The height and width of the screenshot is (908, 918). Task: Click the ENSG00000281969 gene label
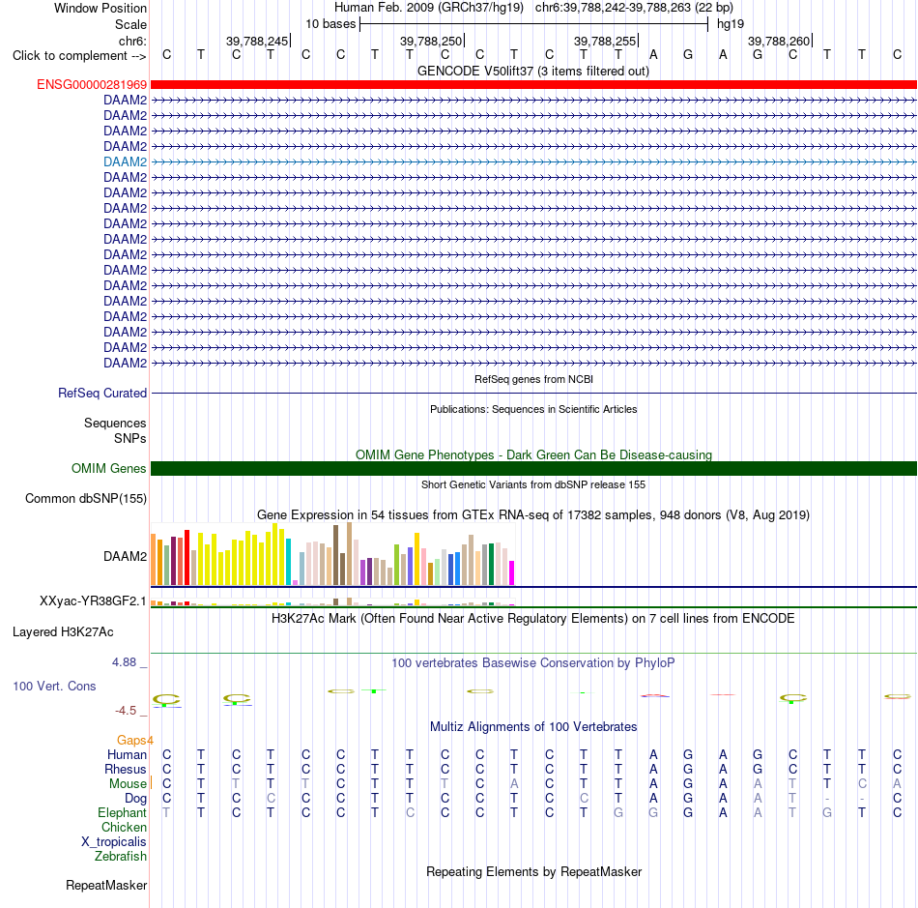tap(92, 85)
